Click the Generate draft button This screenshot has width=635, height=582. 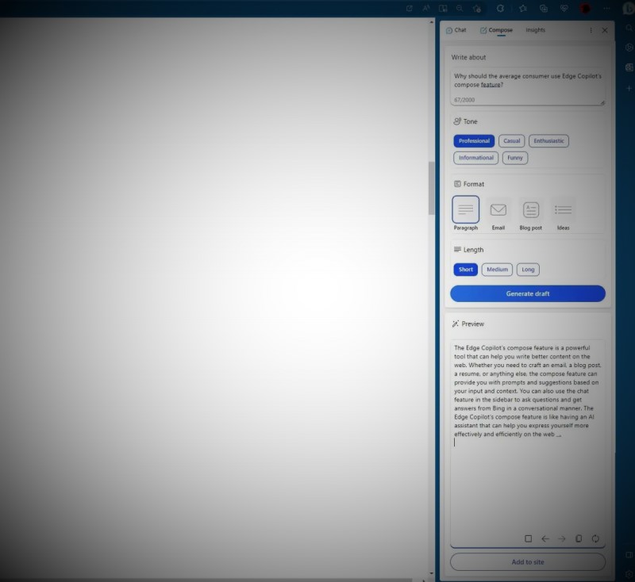[528, 293]
